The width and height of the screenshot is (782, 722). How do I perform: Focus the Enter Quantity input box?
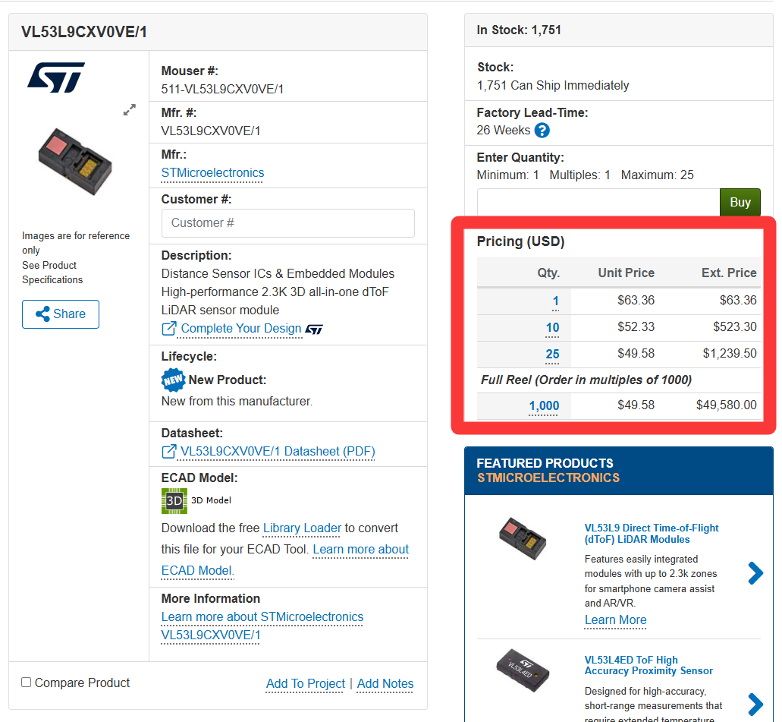(x=598, y=202)
